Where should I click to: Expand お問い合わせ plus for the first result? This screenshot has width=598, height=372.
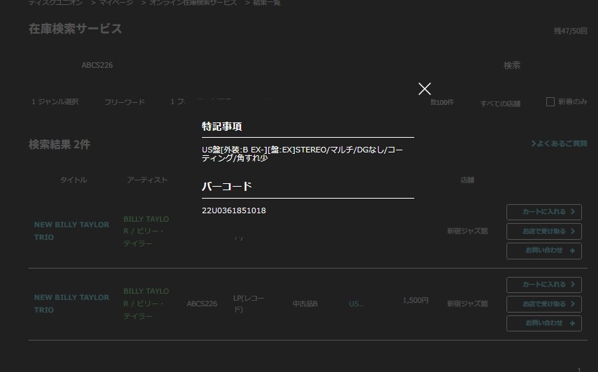[x=544, y=250]
